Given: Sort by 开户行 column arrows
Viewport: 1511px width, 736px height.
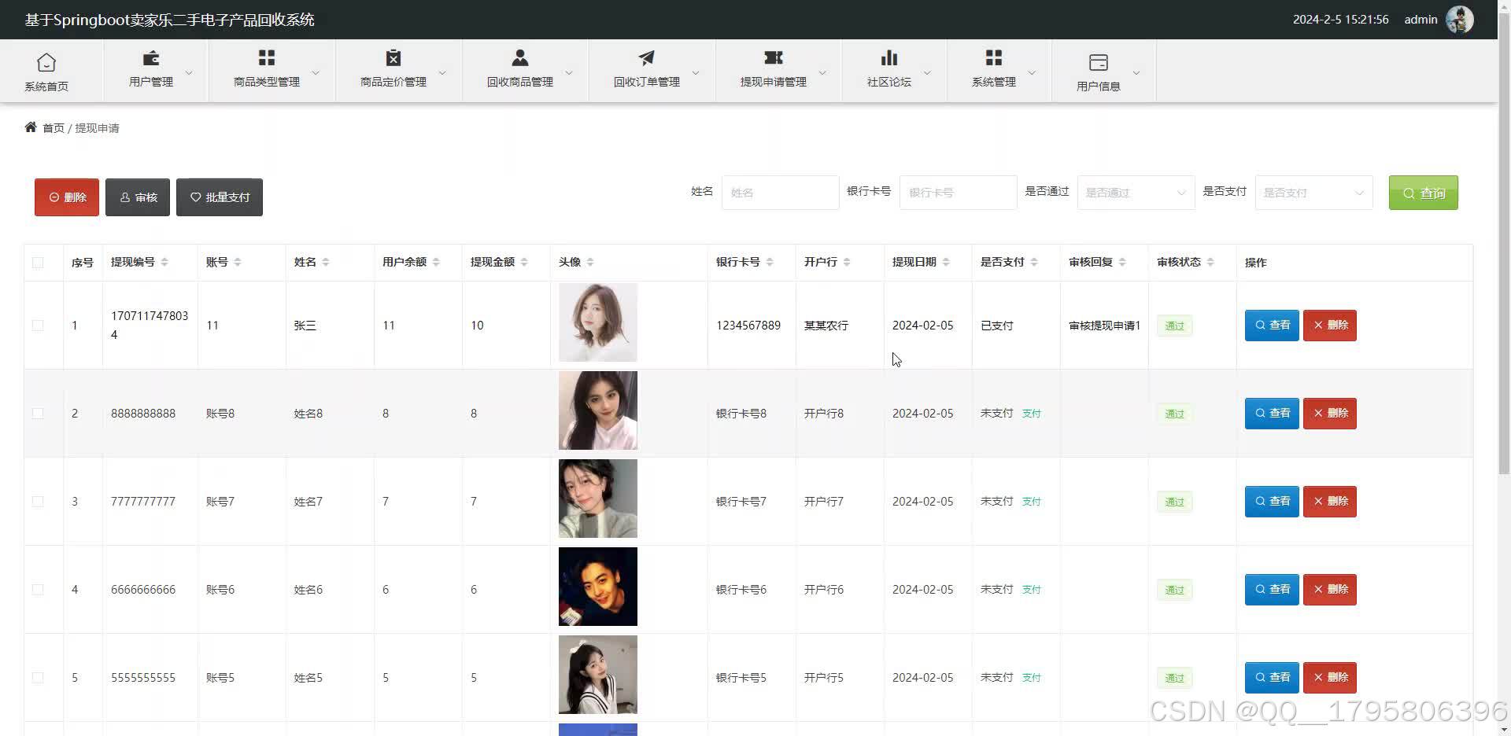Looking at the screenshot, I should pyautogui.click(x=847, y=262).
